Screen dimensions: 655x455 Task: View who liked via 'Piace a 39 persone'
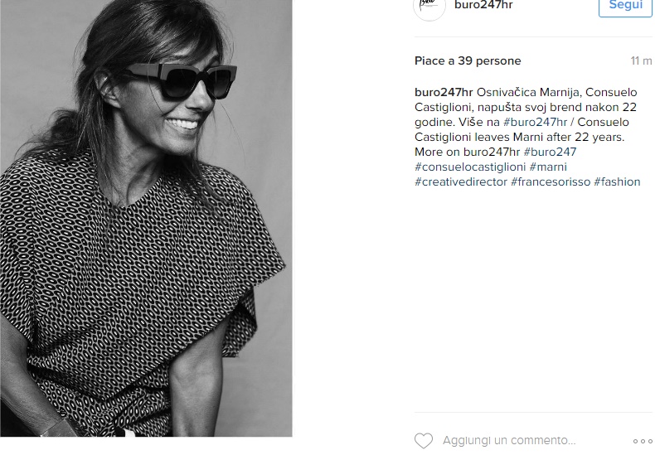(x=468, y=61)
